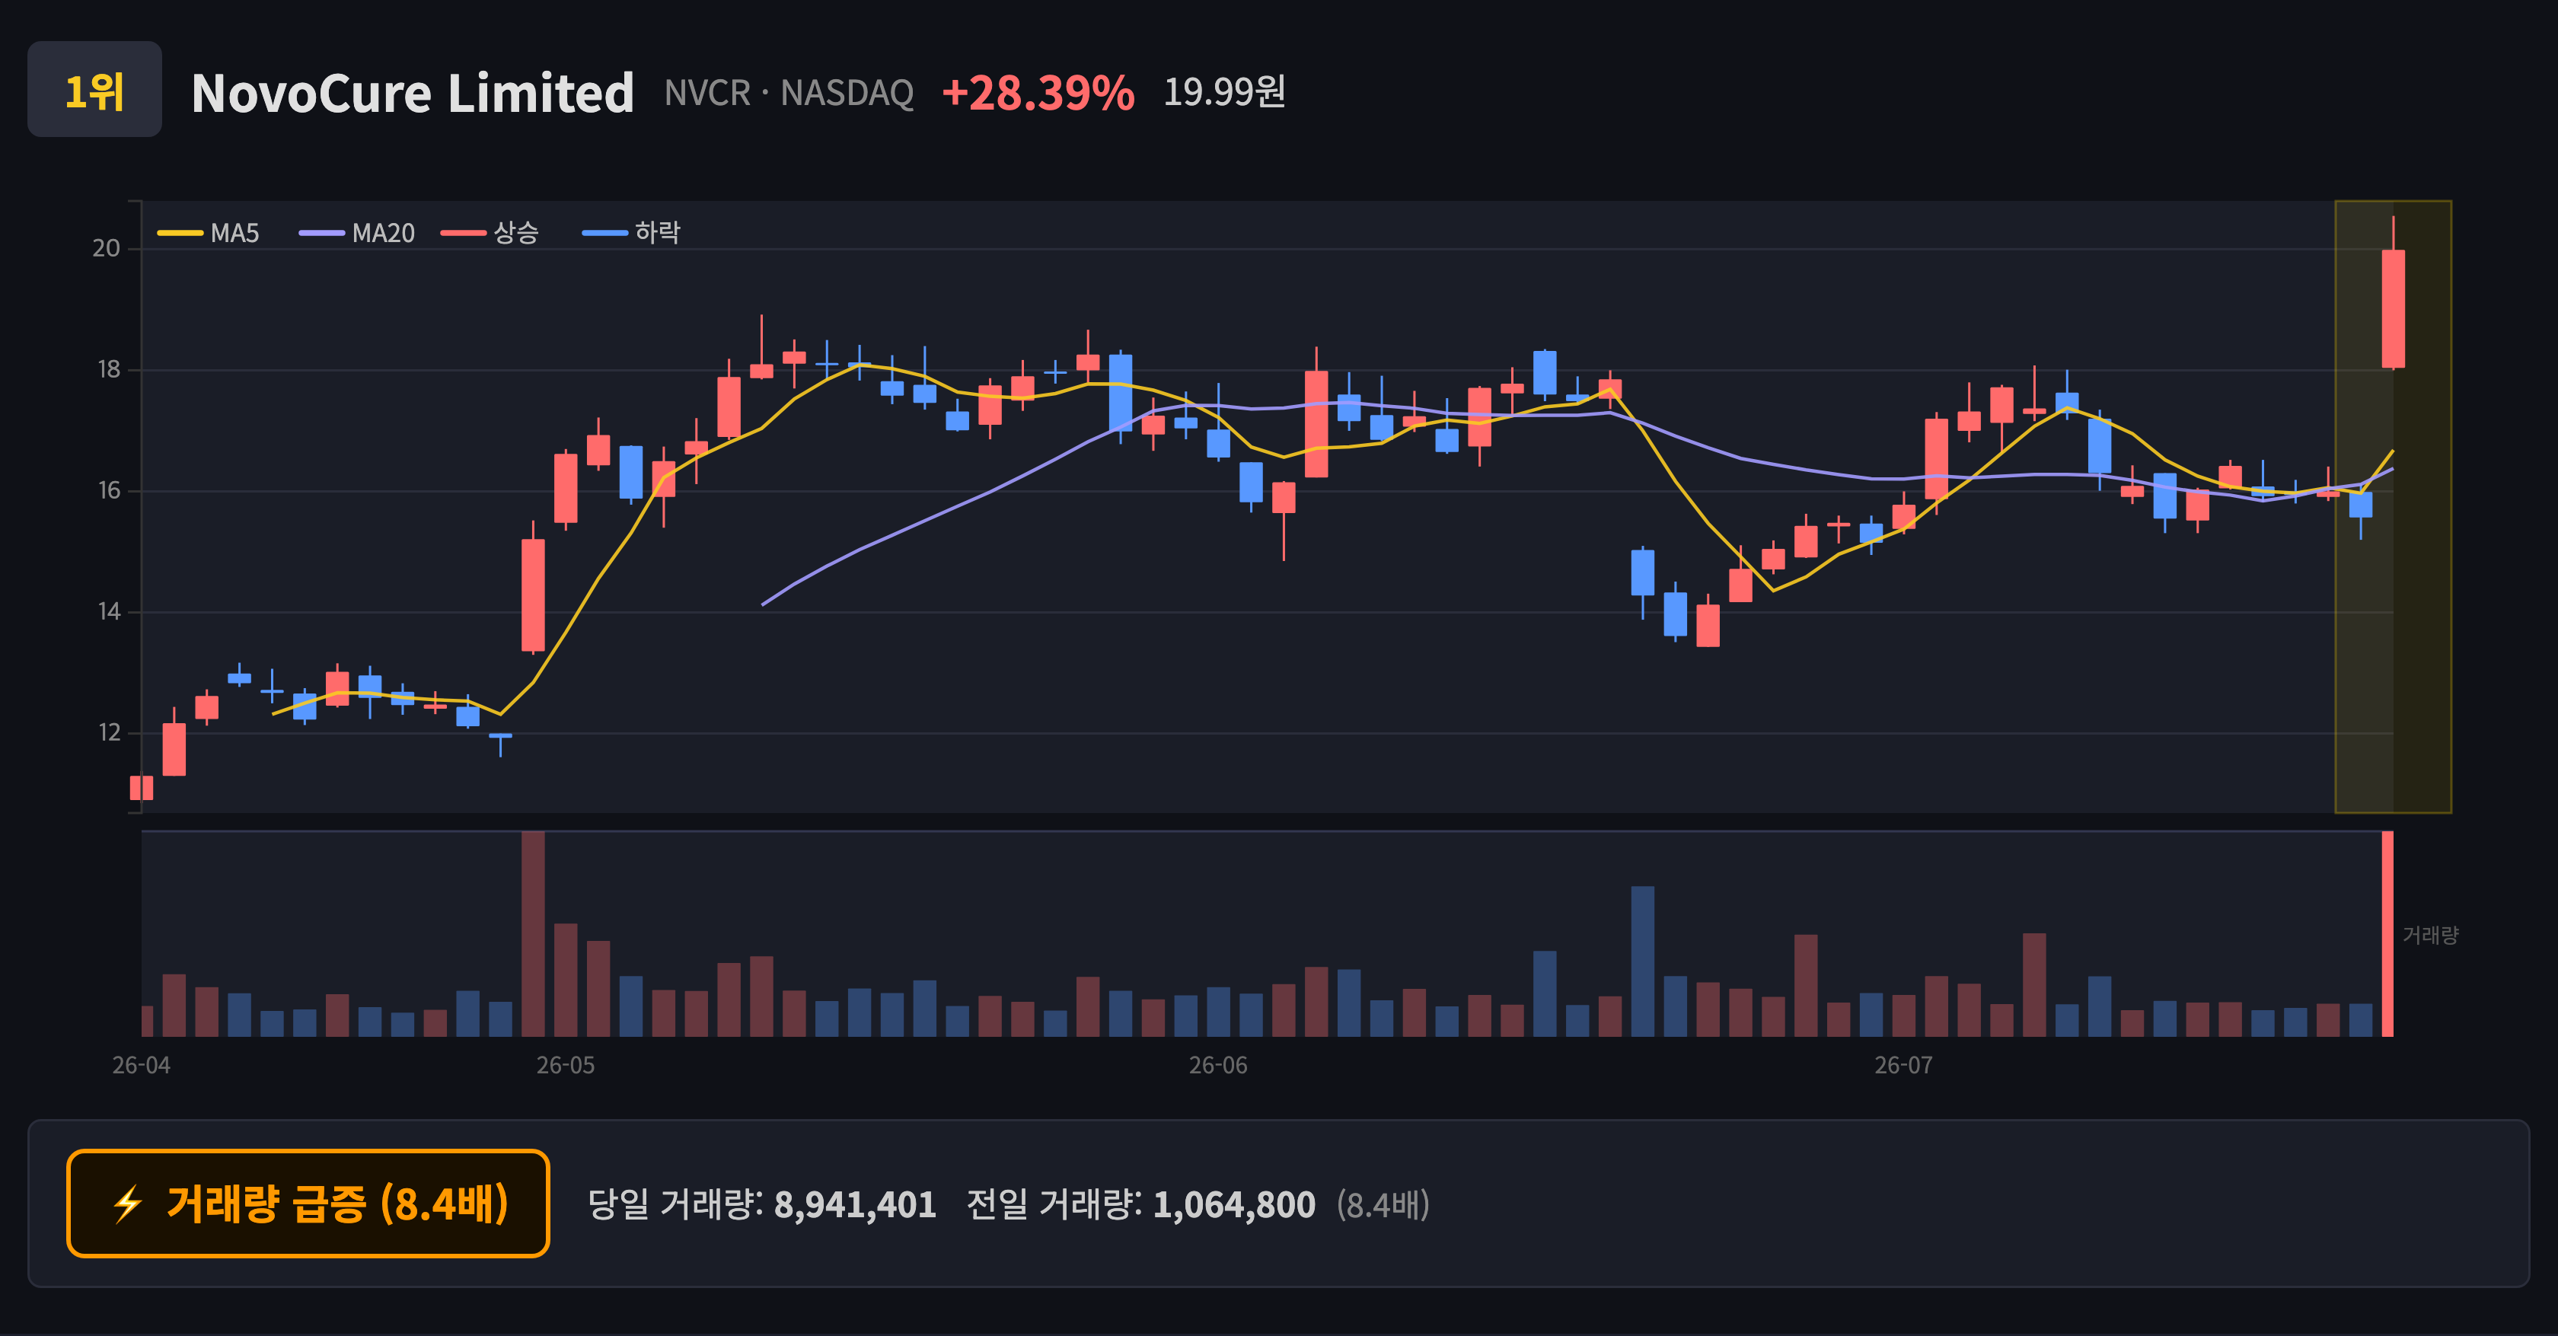Screen dimensions: 2558x1336
Task: Click the NVCR · NASDAQ ticker label
Action: (789, 92)
